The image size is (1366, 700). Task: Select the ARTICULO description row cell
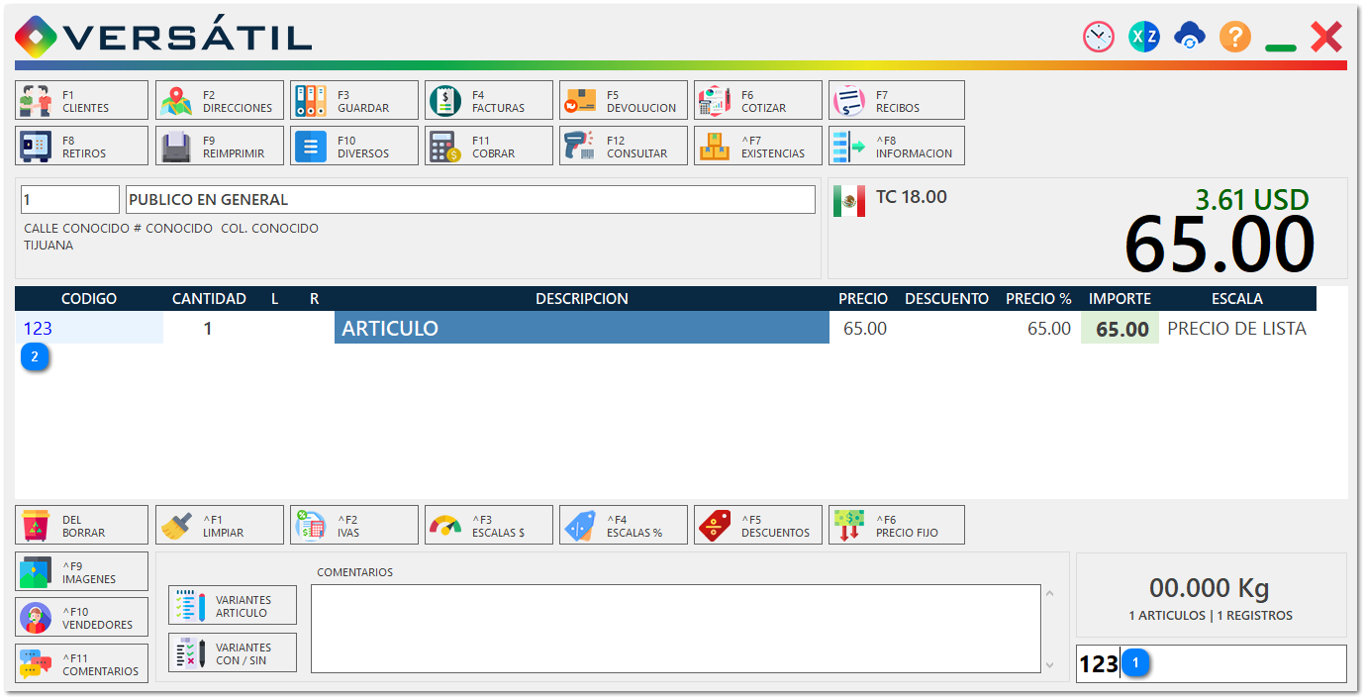click(581, 329)
